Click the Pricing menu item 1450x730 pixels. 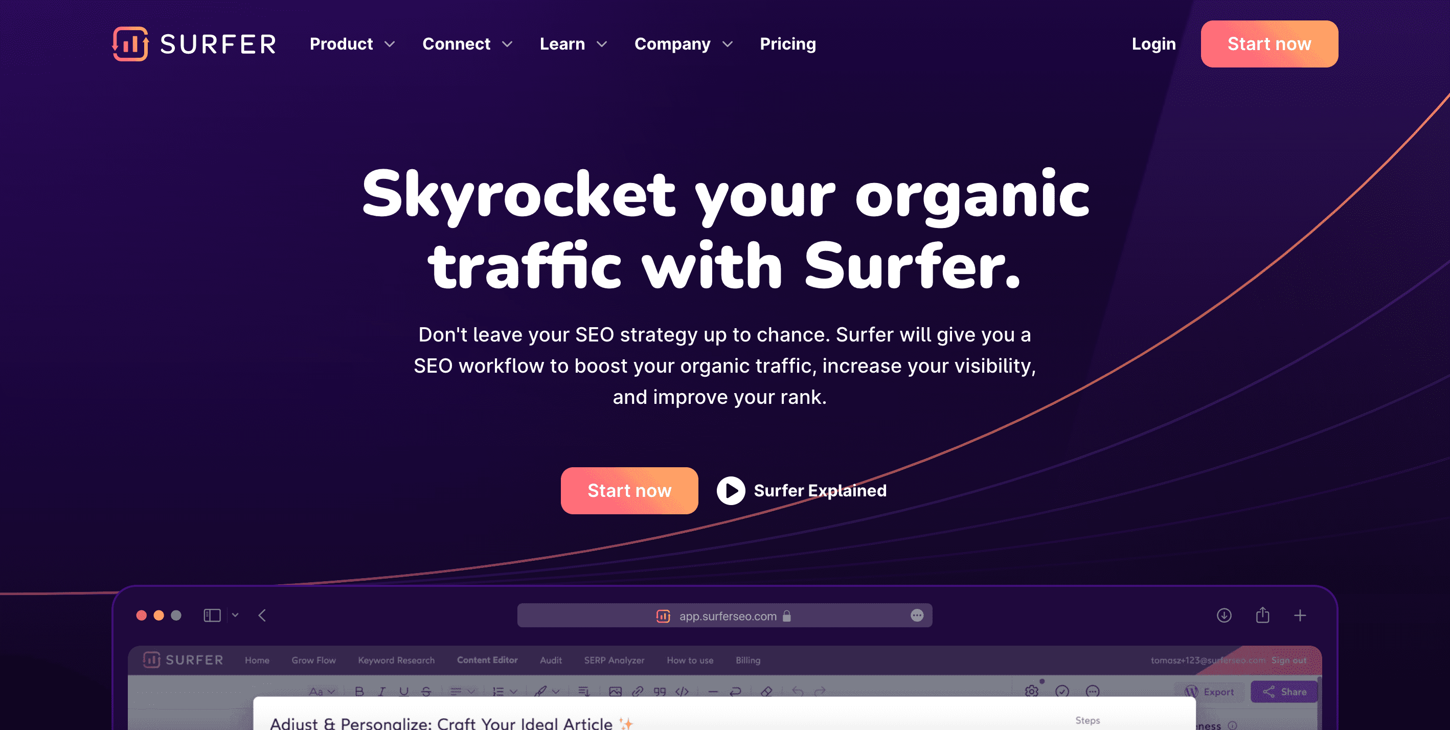click(x=787, y=43)
